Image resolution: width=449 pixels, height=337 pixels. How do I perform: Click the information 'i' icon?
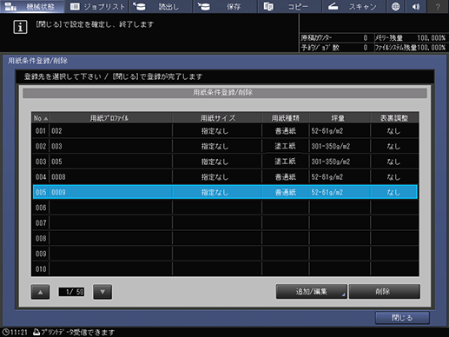coord(20,27)
